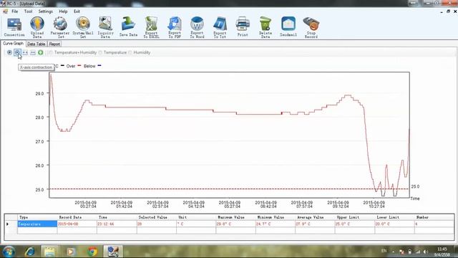Open Google Chrome from taskbar
458x258 pixels.
pos(92,252)
